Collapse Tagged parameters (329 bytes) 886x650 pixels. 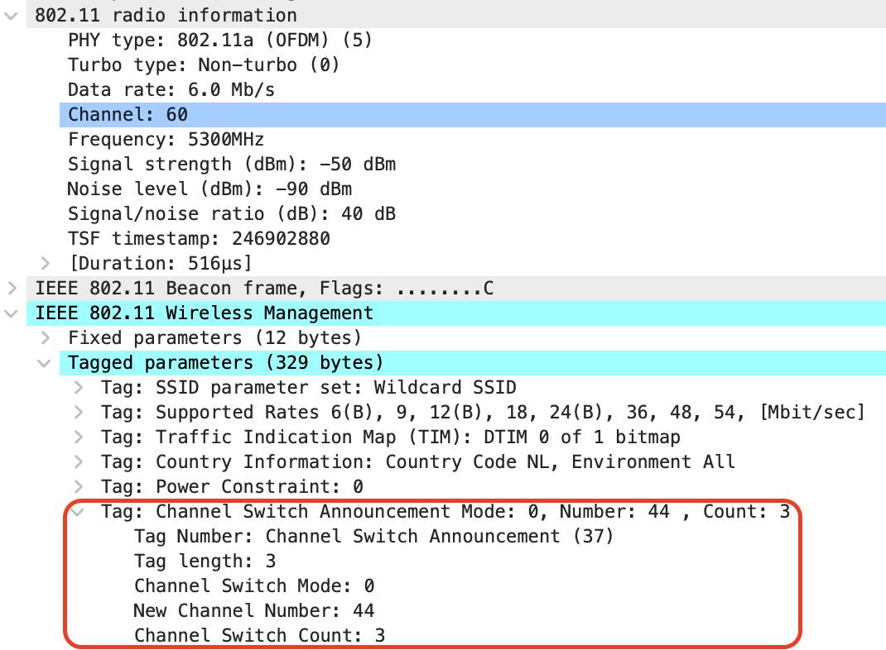[44, 363]
